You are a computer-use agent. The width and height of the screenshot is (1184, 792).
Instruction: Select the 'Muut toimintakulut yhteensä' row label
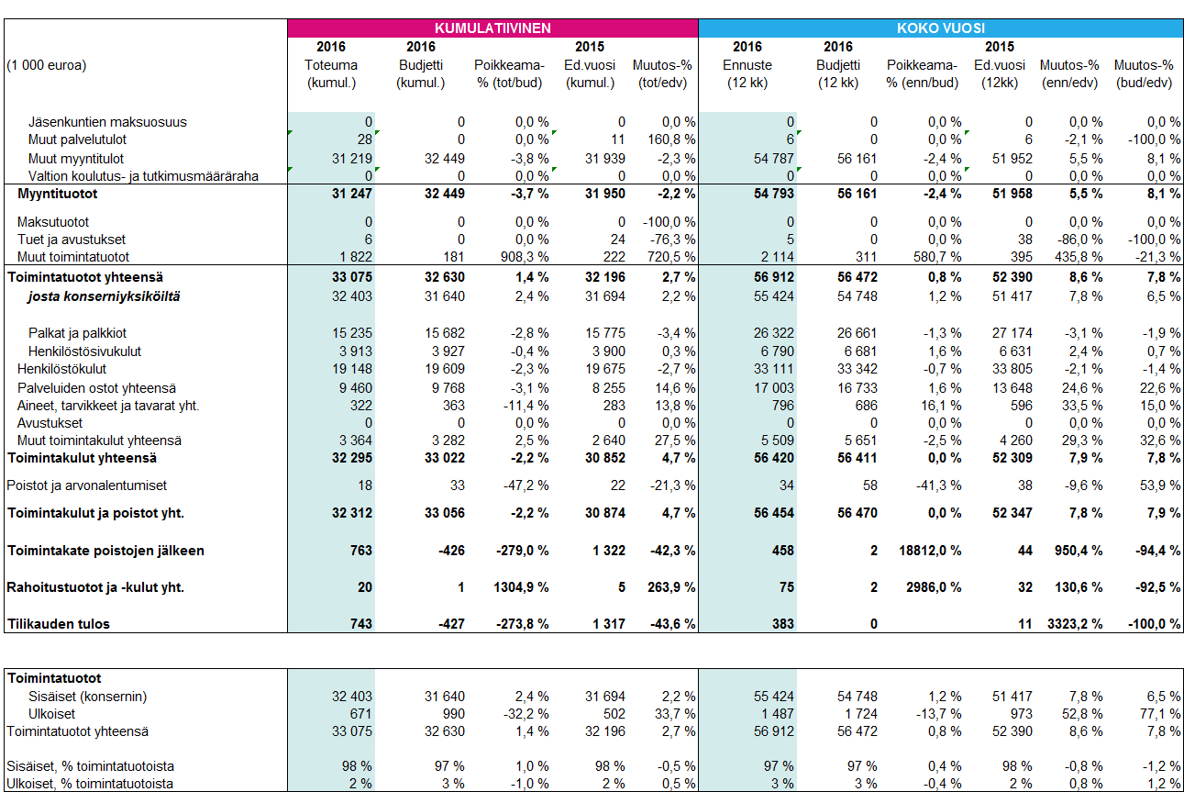pos(99,441)
